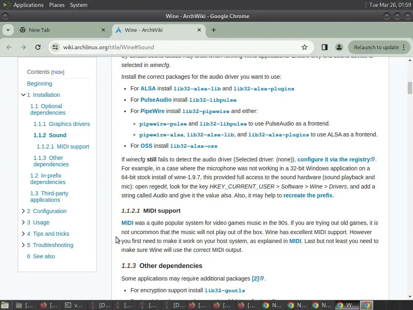
Task: Click the clock in top panel
Action: point(390,5)
